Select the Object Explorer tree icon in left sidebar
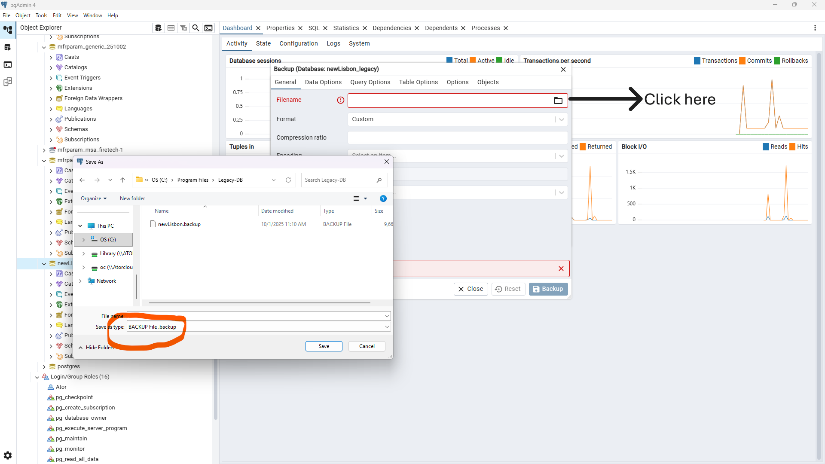Image resolution: width=825 pixels, height=464 pixels. (8, 30)
